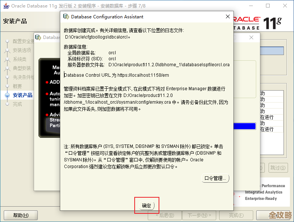Click the 帮助(H) help button
This screenshot has width=294, height=222.
click(x=21, y=215)
